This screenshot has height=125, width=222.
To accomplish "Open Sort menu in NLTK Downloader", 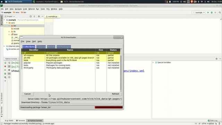I will pos(34,41).
